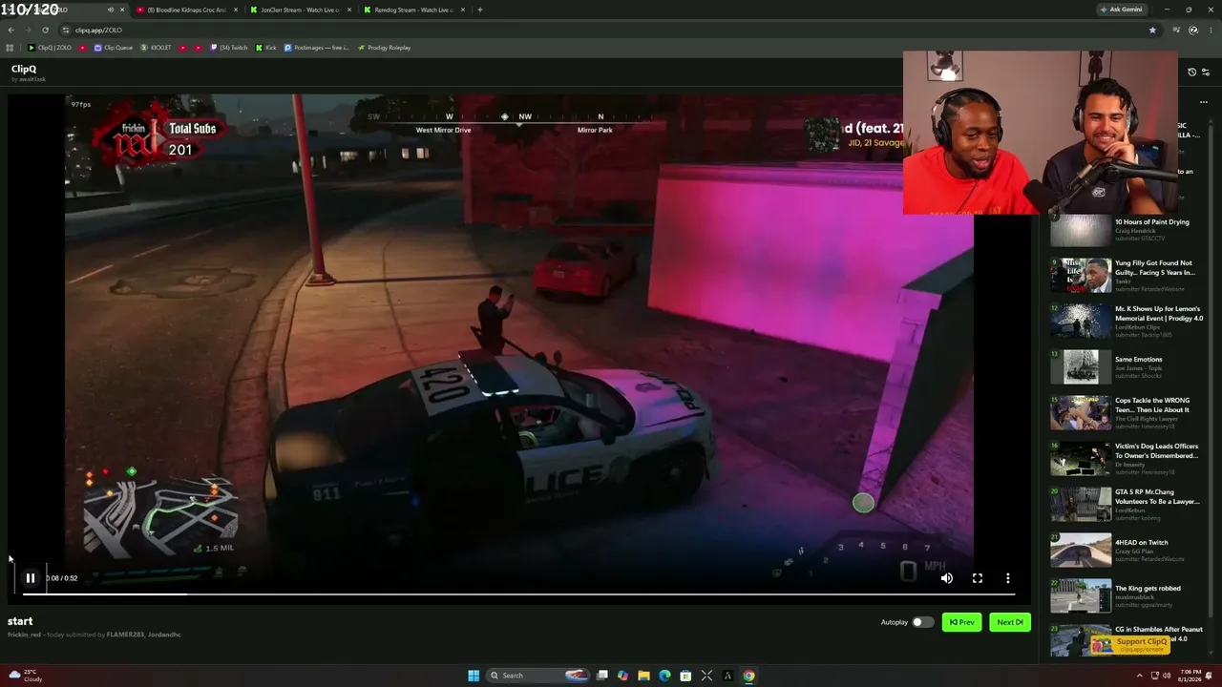Viewport: 1222px width, 687px height.
Task: Close the Bloodline Kidnaps Croc tab
Action: click(x=235, y=10)
